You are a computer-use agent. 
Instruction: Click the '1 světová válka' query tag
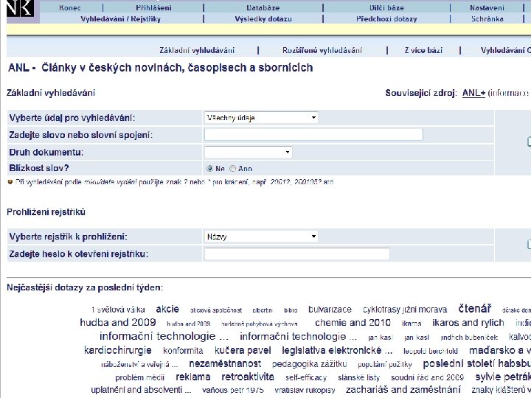(x=118, y=310)
